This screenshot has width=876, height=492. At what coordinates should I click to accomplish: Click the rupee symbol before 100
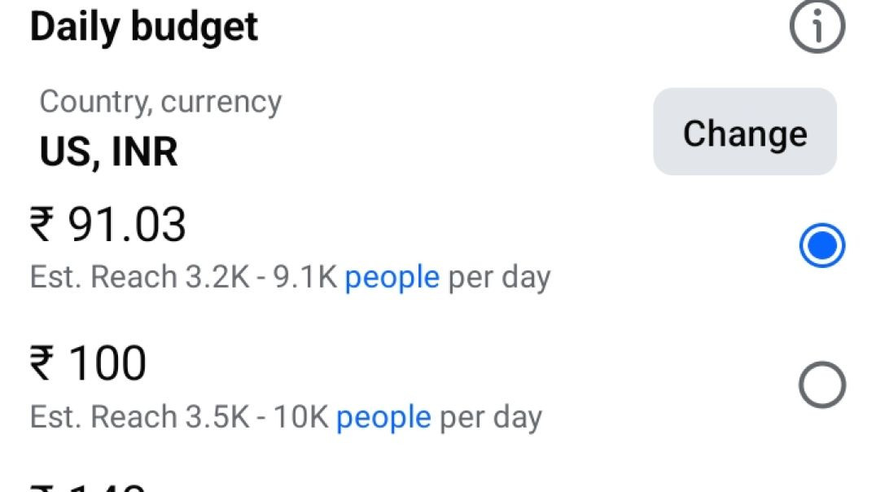tap(42, 364)
